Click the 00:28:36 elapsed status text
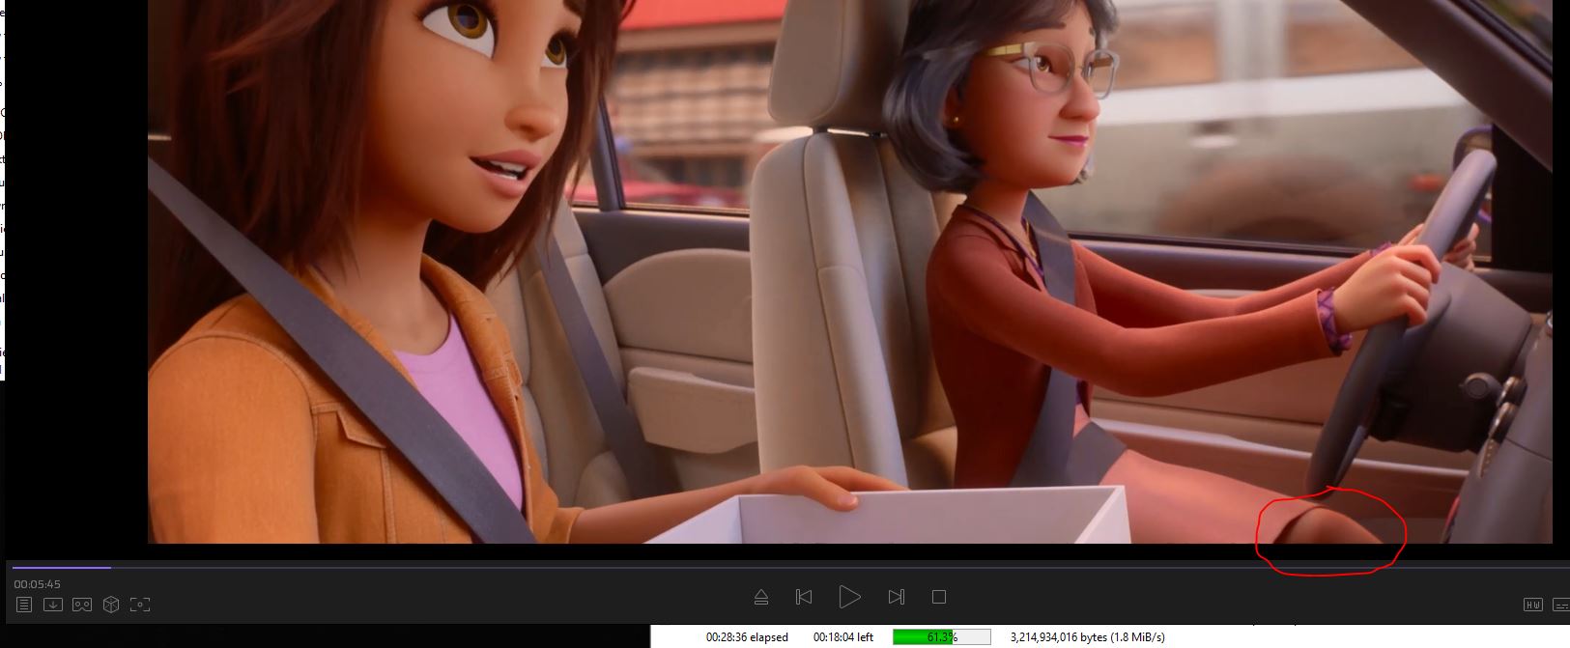The width and height of the screenshot is (1570, 648). click(747, 637)
